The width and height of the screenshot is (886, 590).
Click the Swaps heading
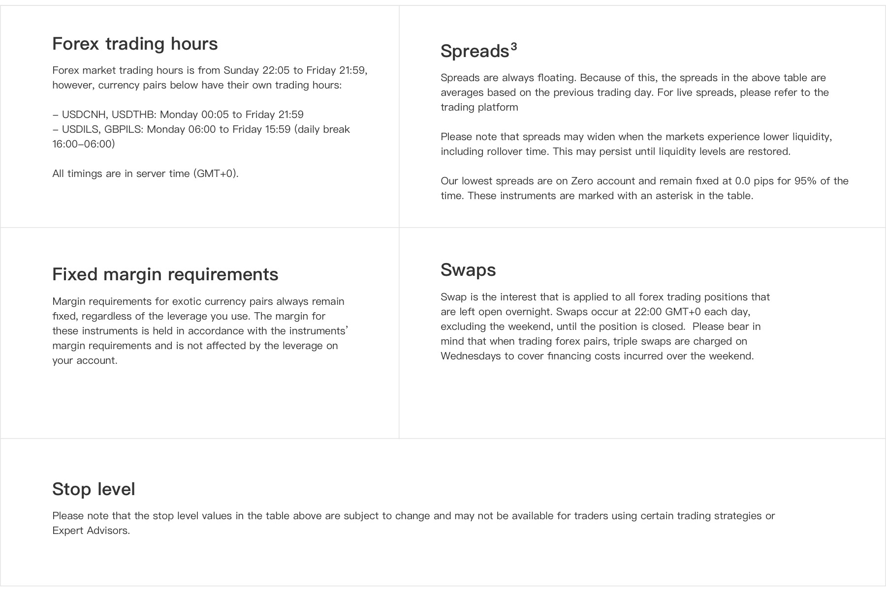pos(468,270)
